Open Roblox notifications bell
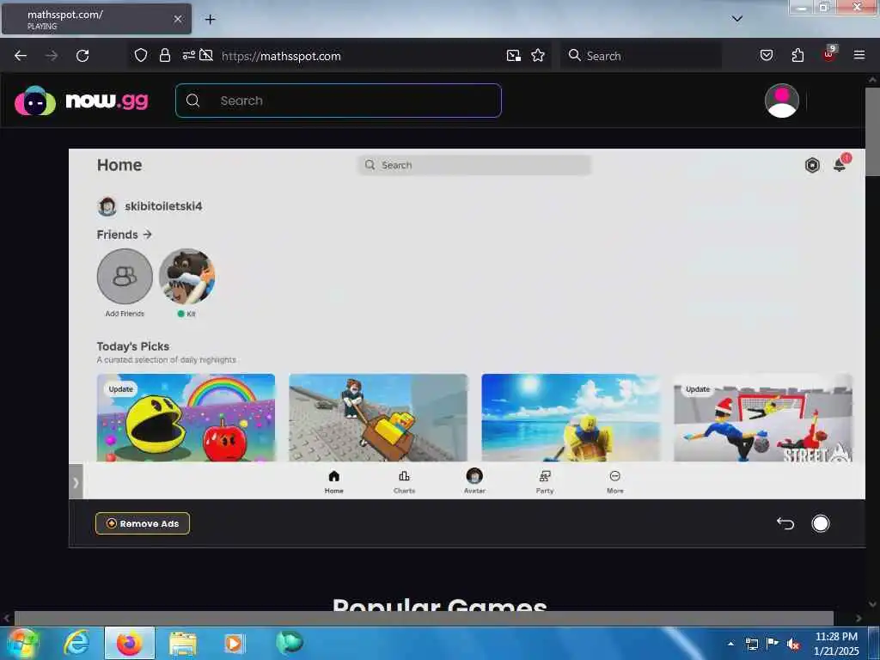The width and height of the screenshot is (880, 660). pos(840,164)
